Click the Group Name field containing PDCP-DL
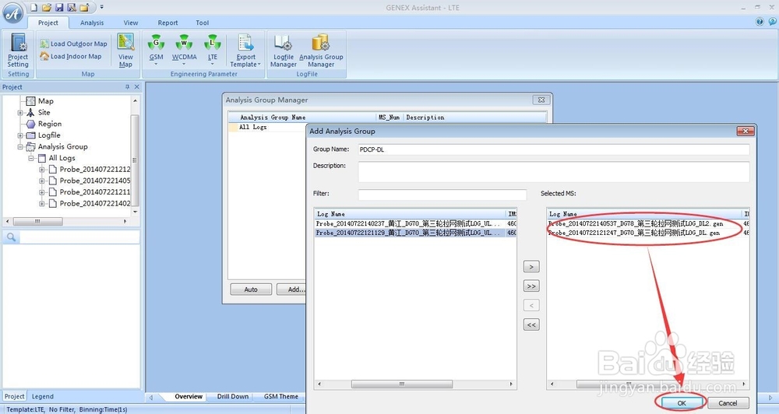The height and width of the screenshot is (414, 779). [553, 149]
